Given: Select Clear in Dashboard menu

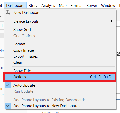Looking at the screenshot, I should (60, 62).
